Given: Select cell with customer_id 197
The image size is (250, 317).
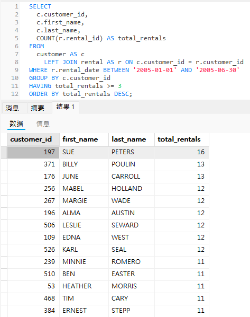Looking at the screenshot, I should (33, 152).
